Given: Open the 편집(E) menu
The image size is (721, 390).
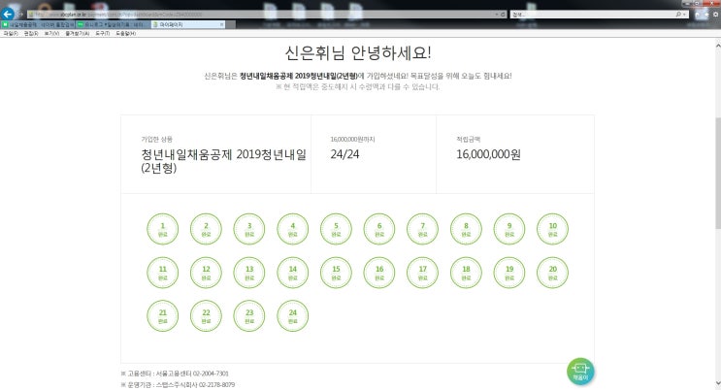Looking at the screenshot, I should tap(31, 34).
